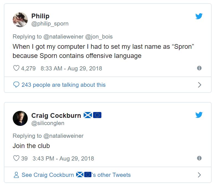218x186 pixels.
Task: Open the @philip_sporn handle
Action: point(50,24)
